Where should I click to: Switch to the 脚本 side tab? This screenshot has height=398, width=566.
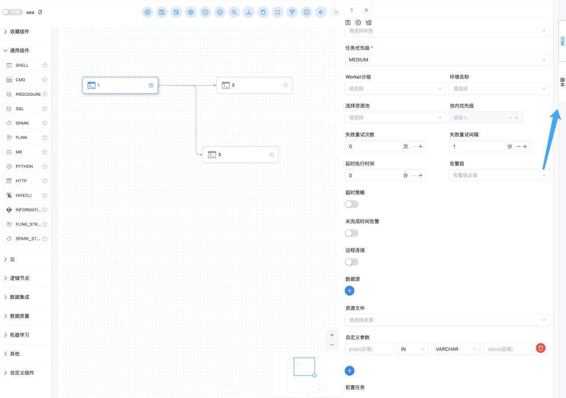pos(562,82)
